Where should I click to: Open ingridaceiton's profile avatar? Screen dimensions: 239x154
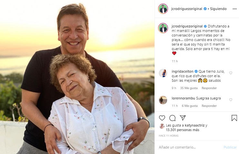[163, 73]
